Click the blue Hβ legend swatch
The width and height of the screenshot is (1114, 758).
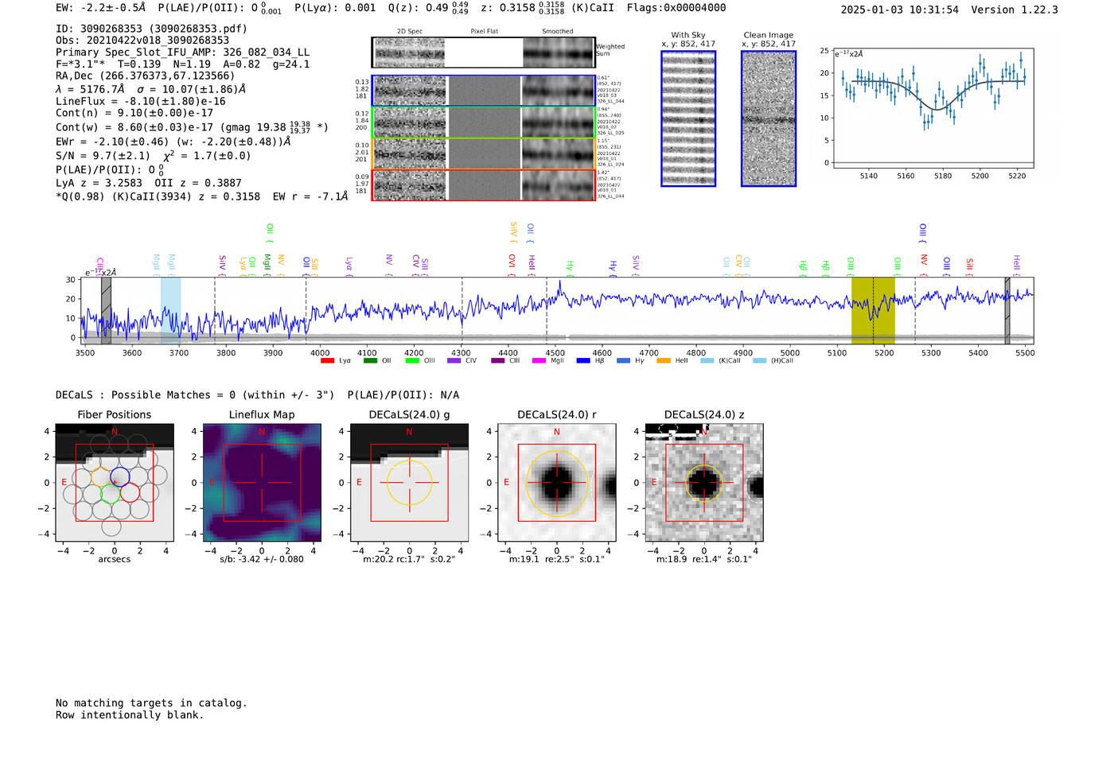point(583,360)
